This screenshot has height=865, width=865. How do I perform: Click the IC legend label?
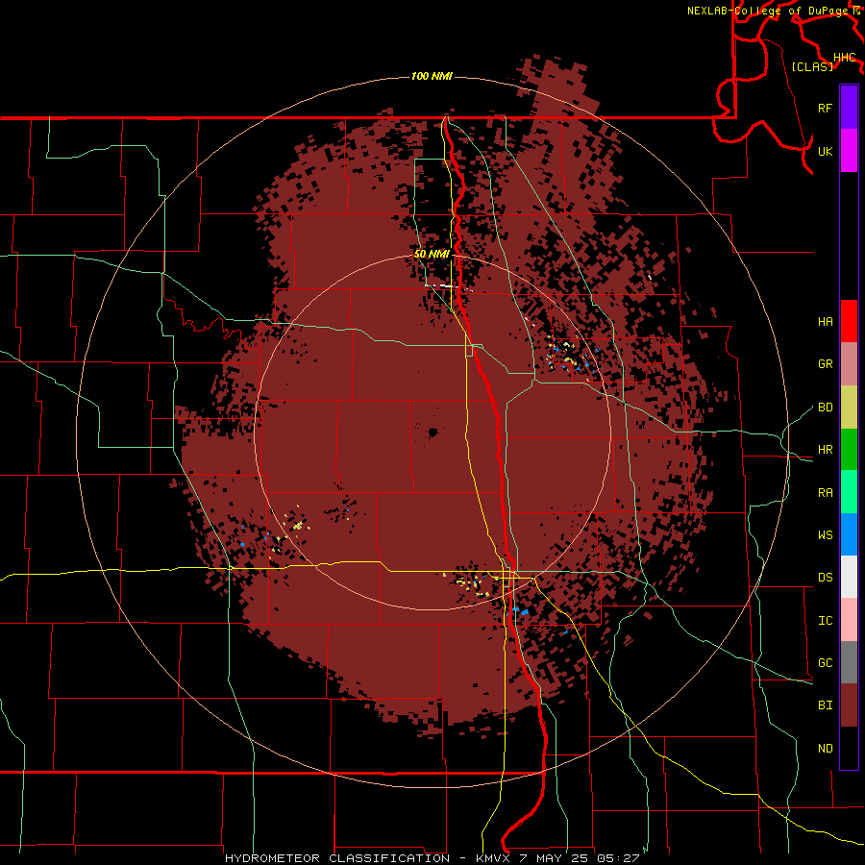point(825,621)
